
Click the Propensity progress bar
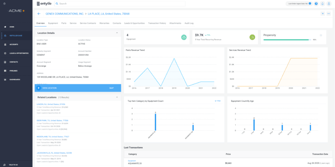(x=287, y=40)
